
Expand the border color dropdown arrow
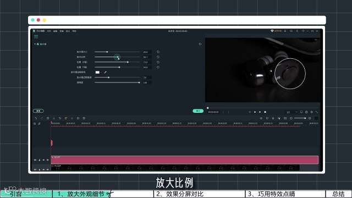point(101,72)
